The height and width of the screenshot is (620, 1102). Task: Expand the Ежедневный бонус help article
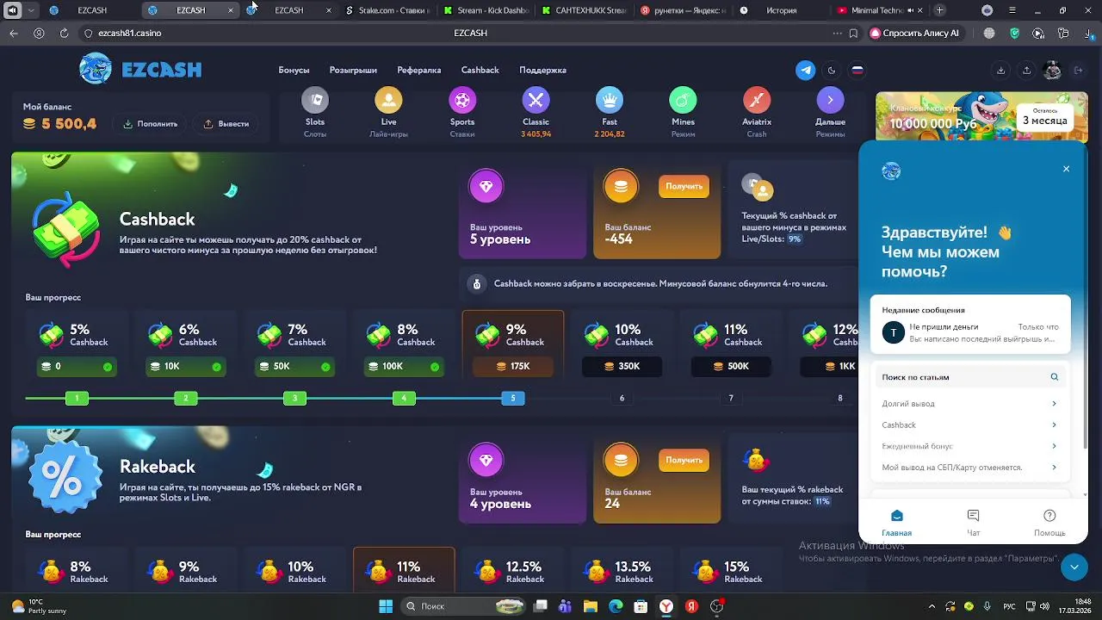(x=970, y=446)
